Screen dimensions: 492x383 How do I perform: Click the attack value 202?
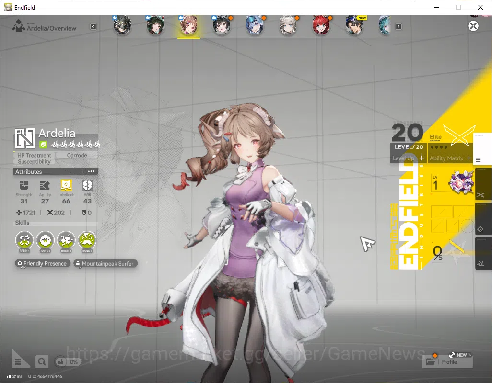[x=56, y=213]
